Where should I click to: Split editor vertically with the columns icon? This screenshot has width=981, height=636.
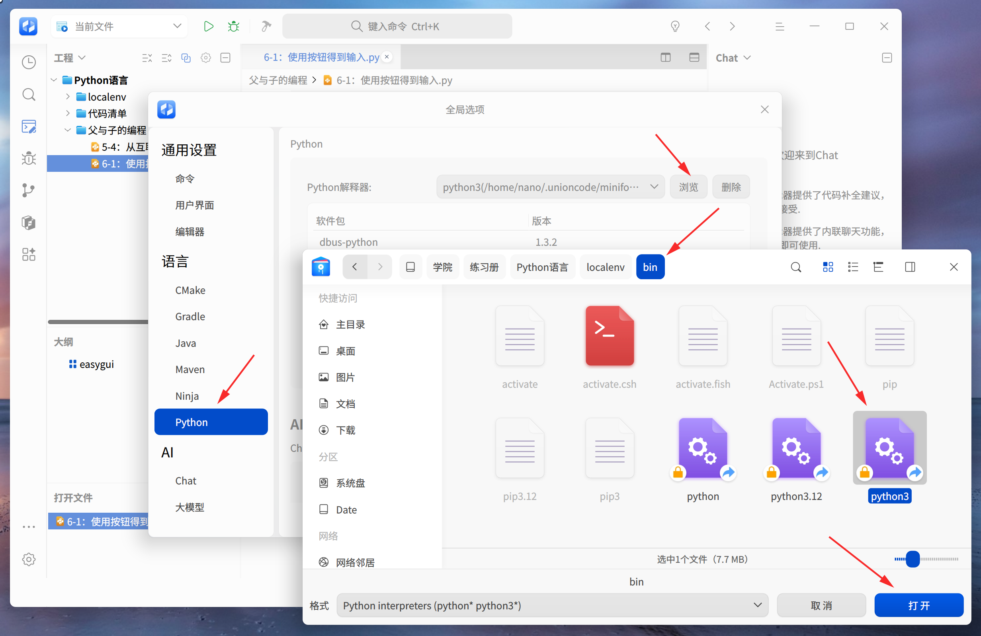pyautogui.click(x=665, y=57)
